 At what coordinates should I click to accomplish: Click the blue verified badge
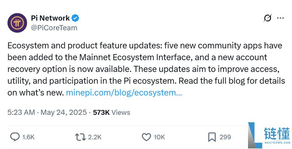tap(76, 18)
